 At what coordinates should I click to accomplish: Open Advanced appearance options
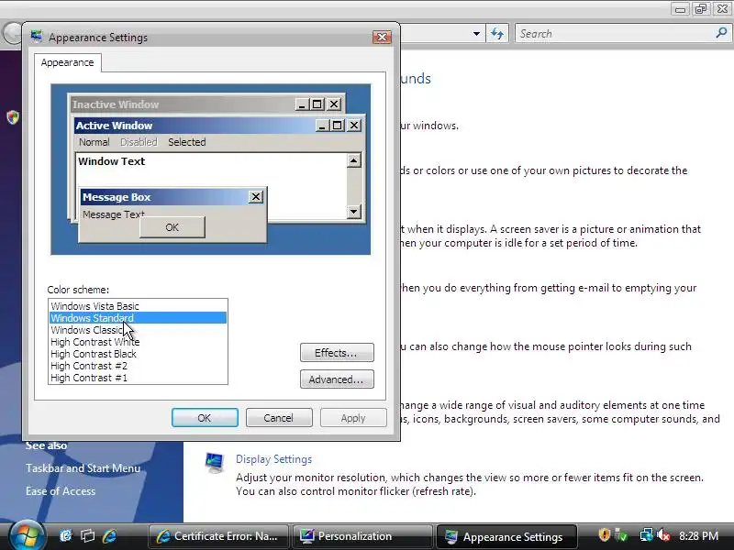click(337, 379)
